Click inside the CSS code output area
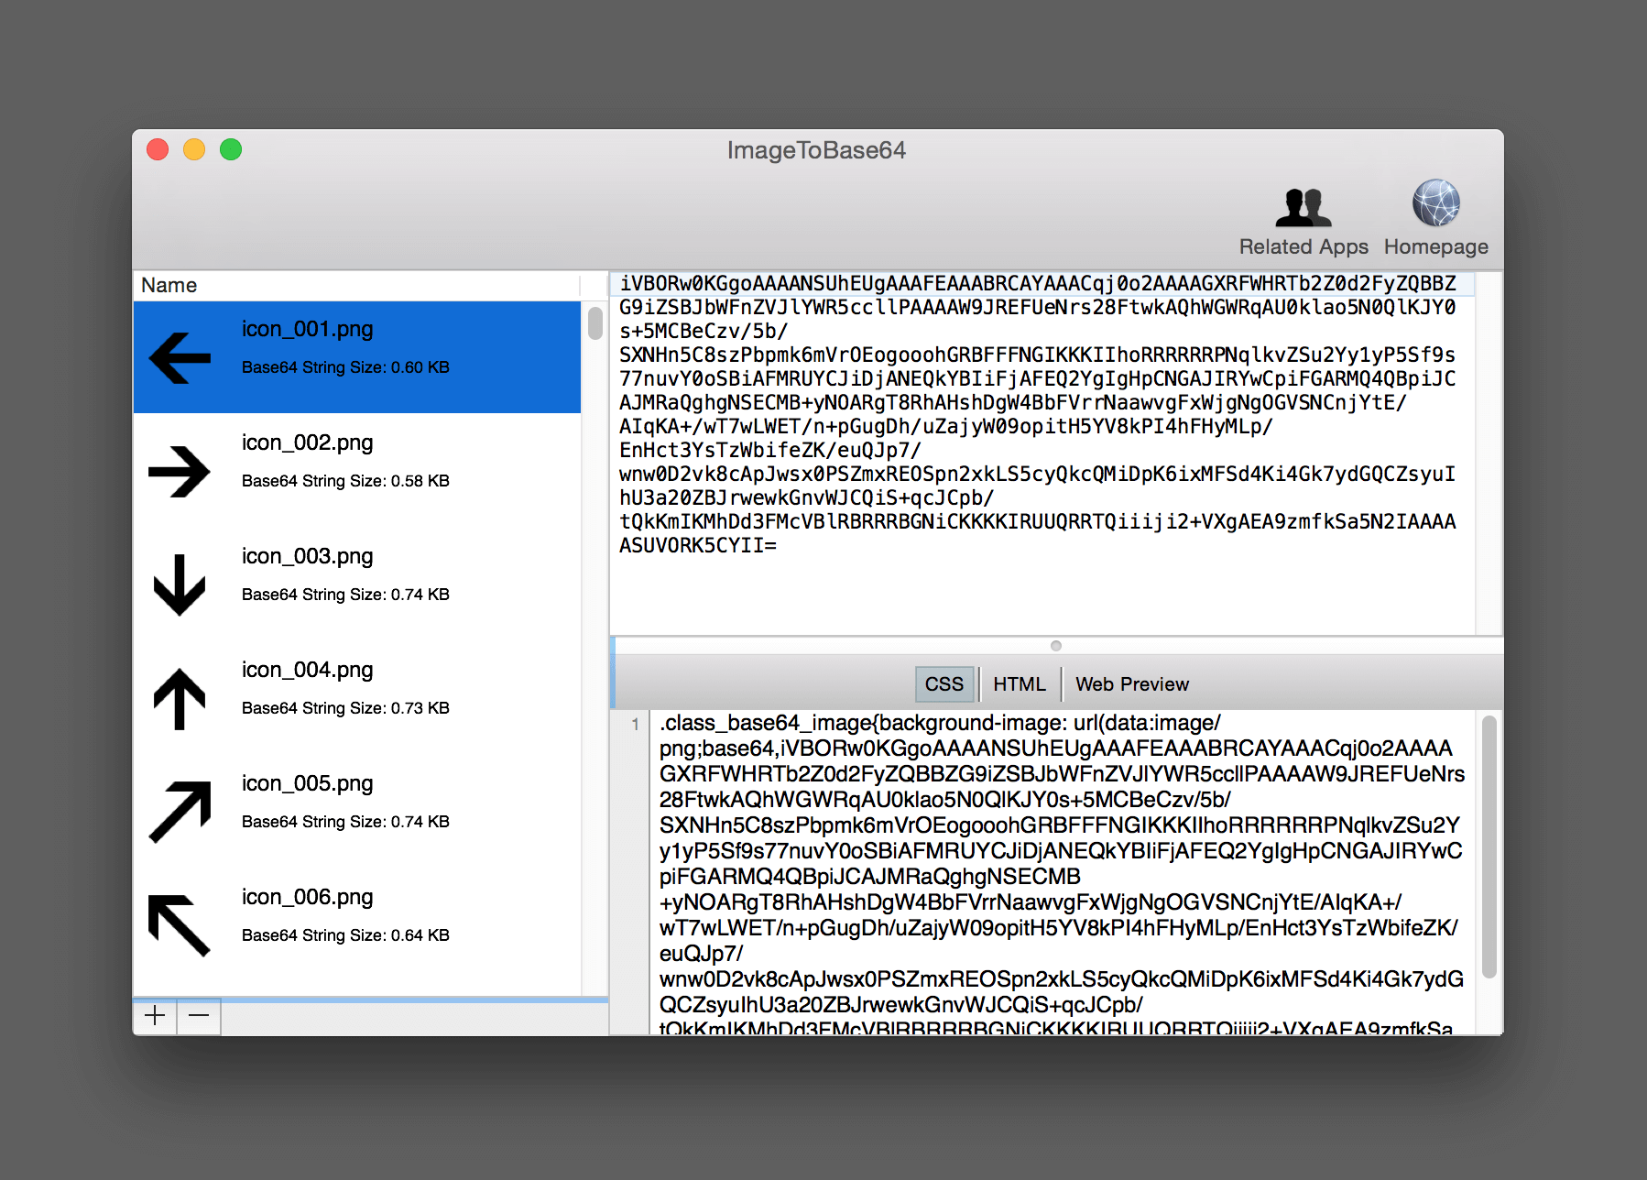Viewport: 1647px width, 1180px height. point(1063,872)
